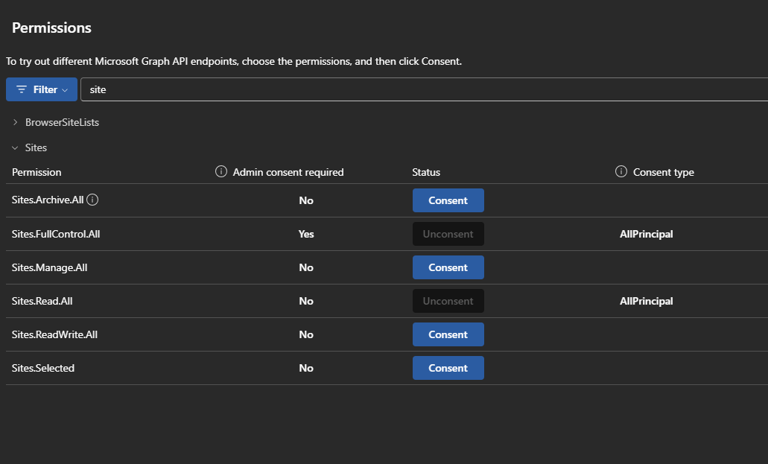Image resolution: width=768 pixels, height=464 pixels.
Task: Click 'Yes' in Sites.FullControl.All row
Action: coord(306,234)
